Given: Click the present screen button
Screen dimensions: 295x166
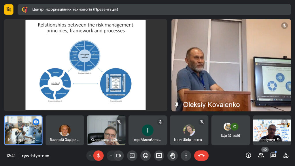Looking at the screenshot, I should 159,156.
